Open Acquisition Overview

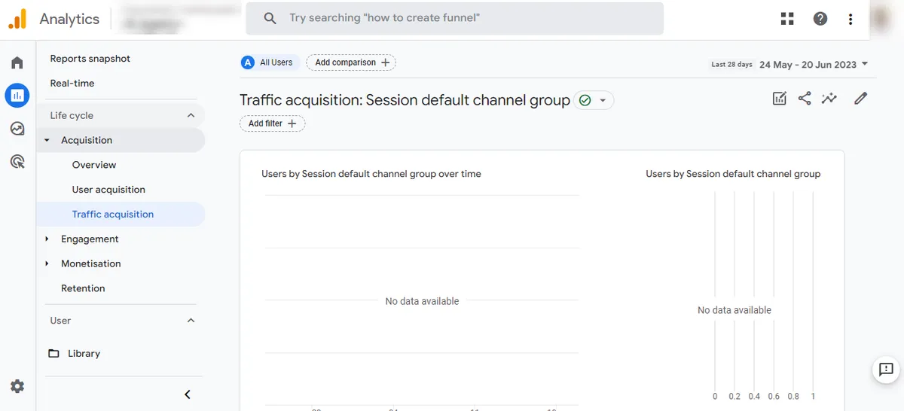pyautogui.click(x=94, y=165)
